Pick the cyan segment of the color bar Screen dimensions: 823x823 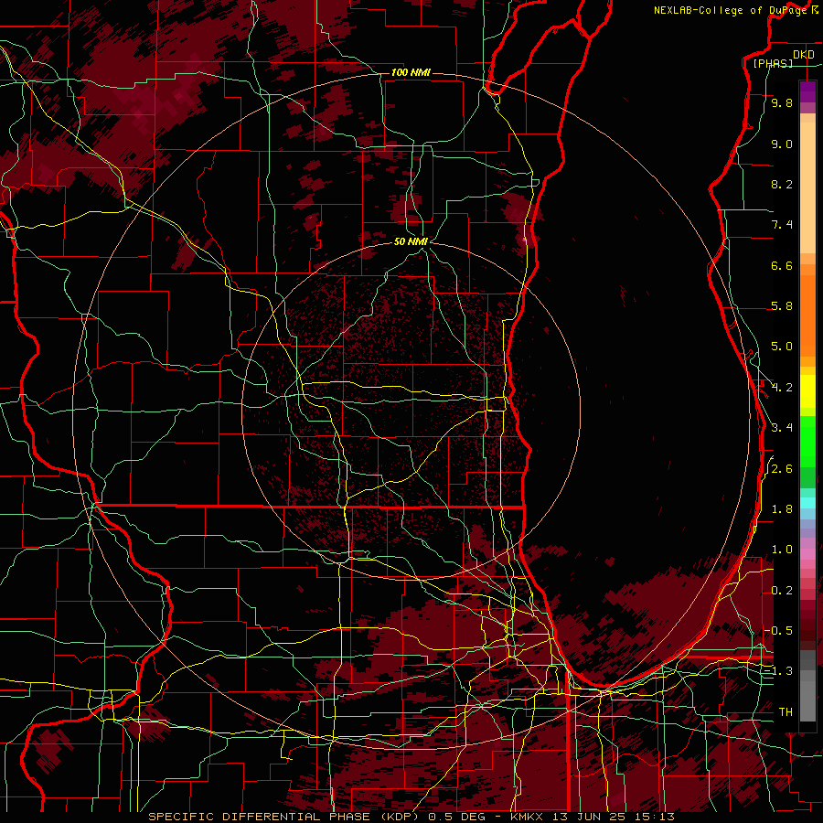click(807, 503)
